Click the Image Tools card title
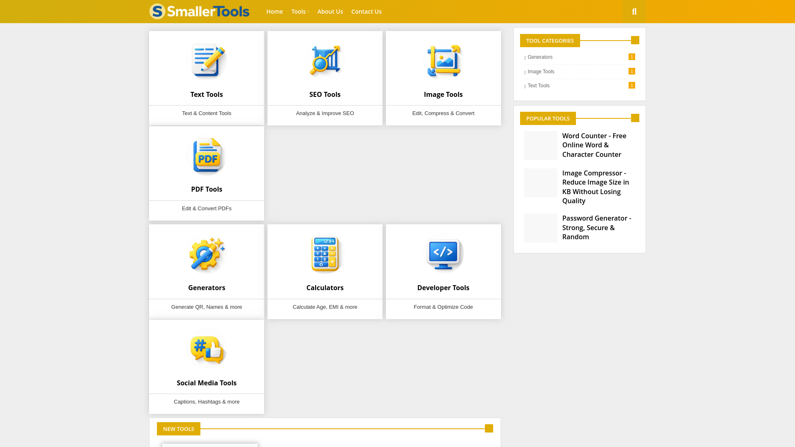 (443, 94)
